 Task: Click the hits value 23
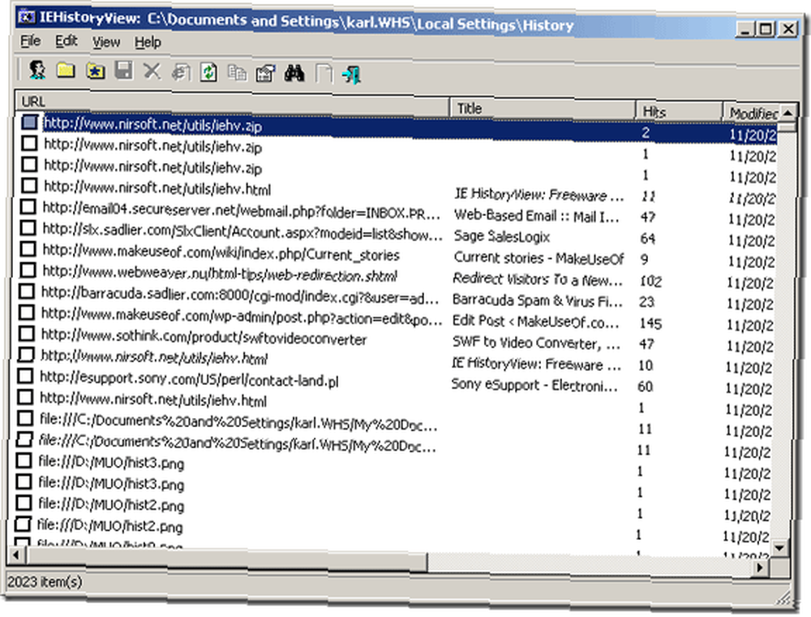point(647,301)
